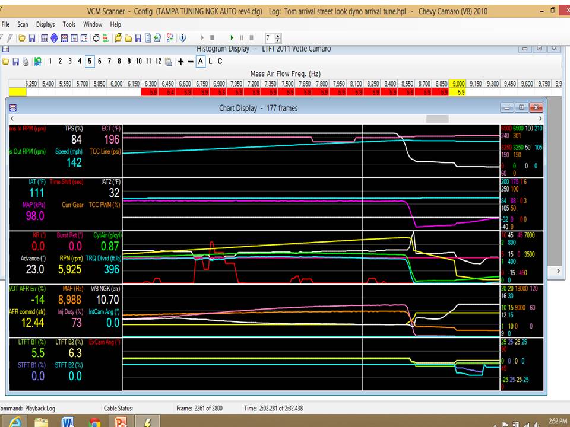This screenshot has width=570, height=427.
Task: Open the Displays menu
Action: click(45, 24)
